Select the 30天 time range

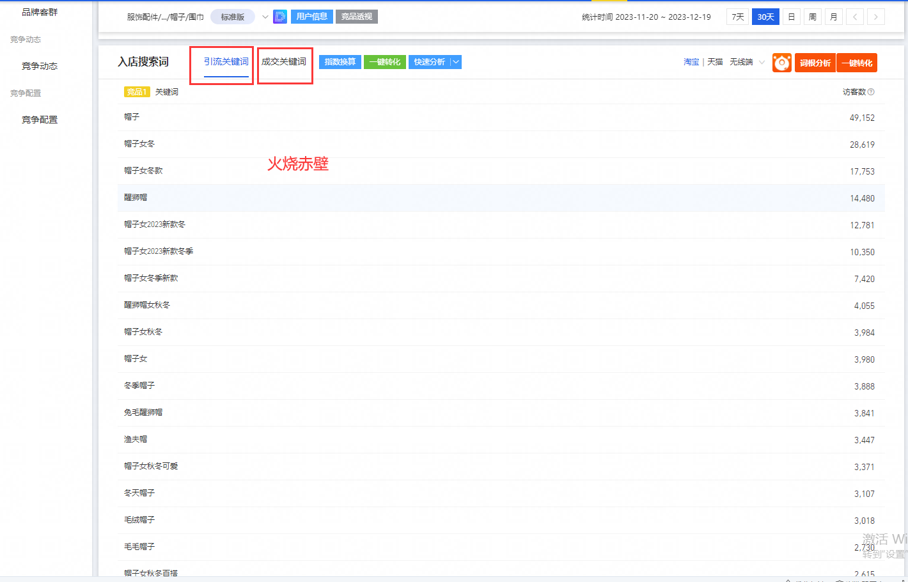[x=765, y=17]
